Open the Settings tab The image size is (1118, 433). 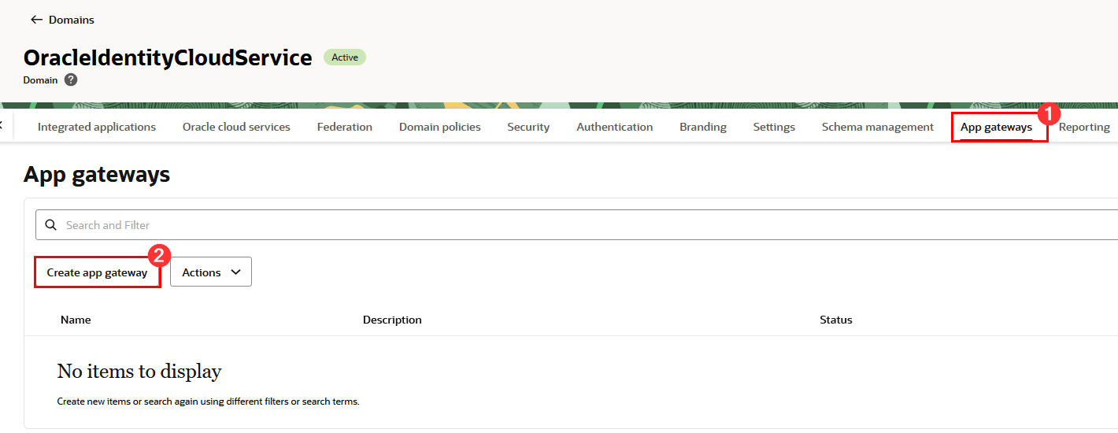point(774,127)
